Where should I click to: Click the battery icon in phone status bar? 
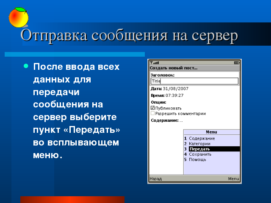tap(236, 63)
